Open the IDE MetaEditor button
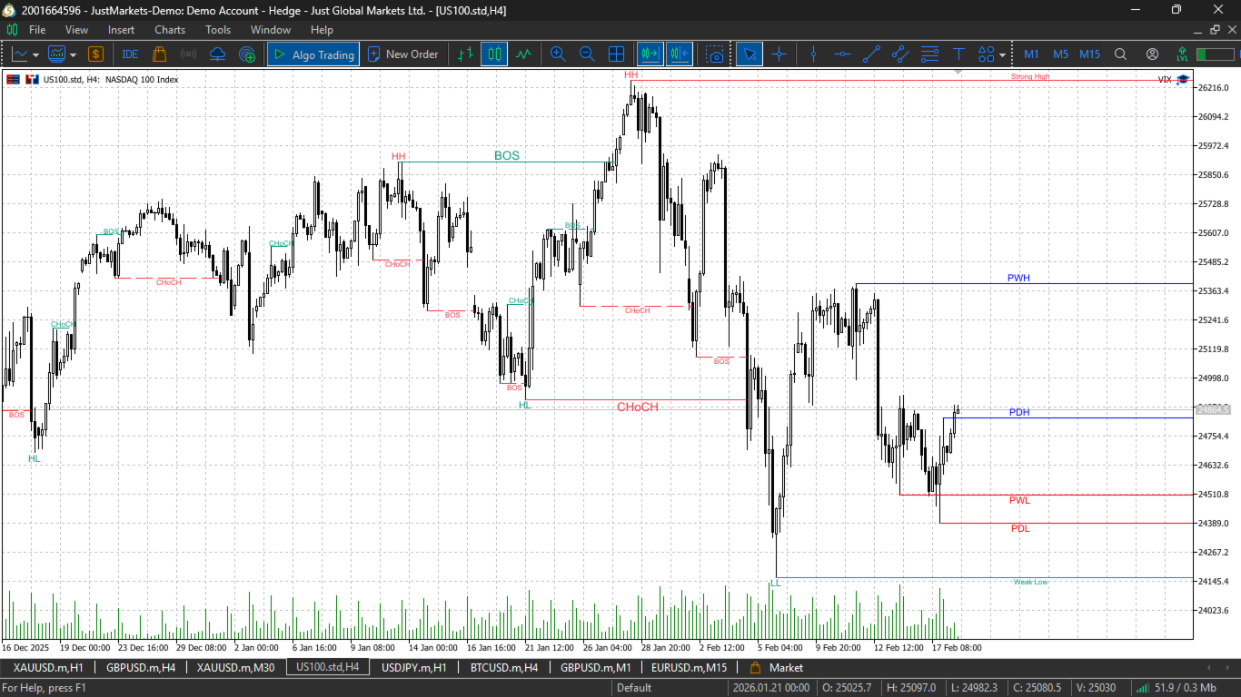The height and width of the screenshot is (697, 1241). (130, 54)
